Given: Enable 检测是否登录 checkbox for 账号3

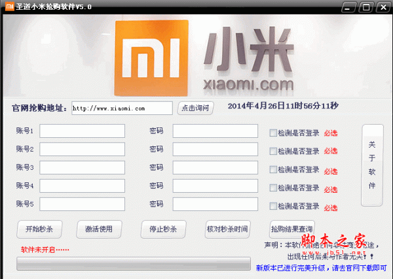Looking at the screenshot, I should [x=273, y=169].
